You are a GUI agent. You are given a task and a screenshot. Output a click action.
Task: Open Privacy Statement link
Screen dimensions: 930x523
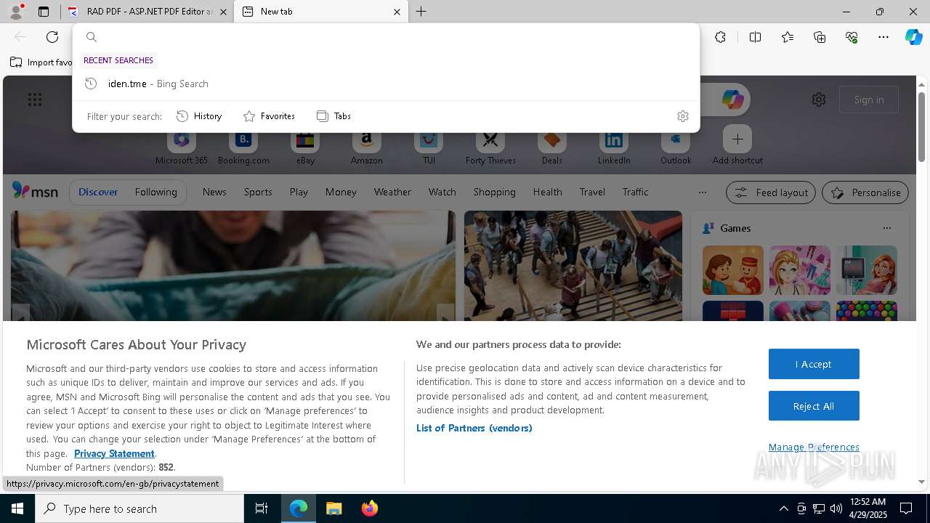[114, 453]
